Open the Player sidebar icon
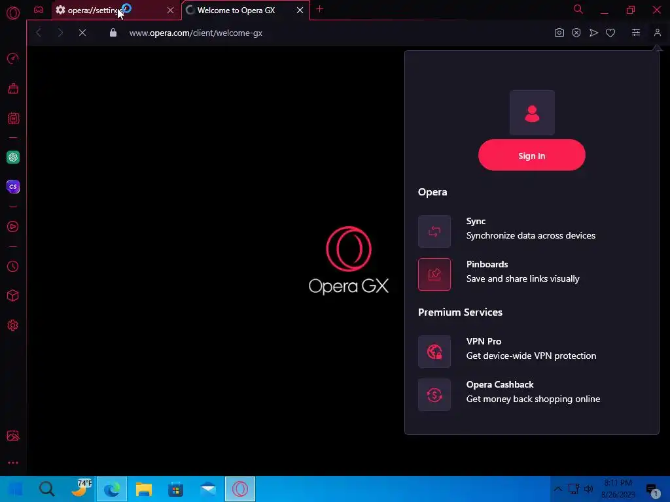The height and width of the screenshot is (502, 670). (13, 227)
